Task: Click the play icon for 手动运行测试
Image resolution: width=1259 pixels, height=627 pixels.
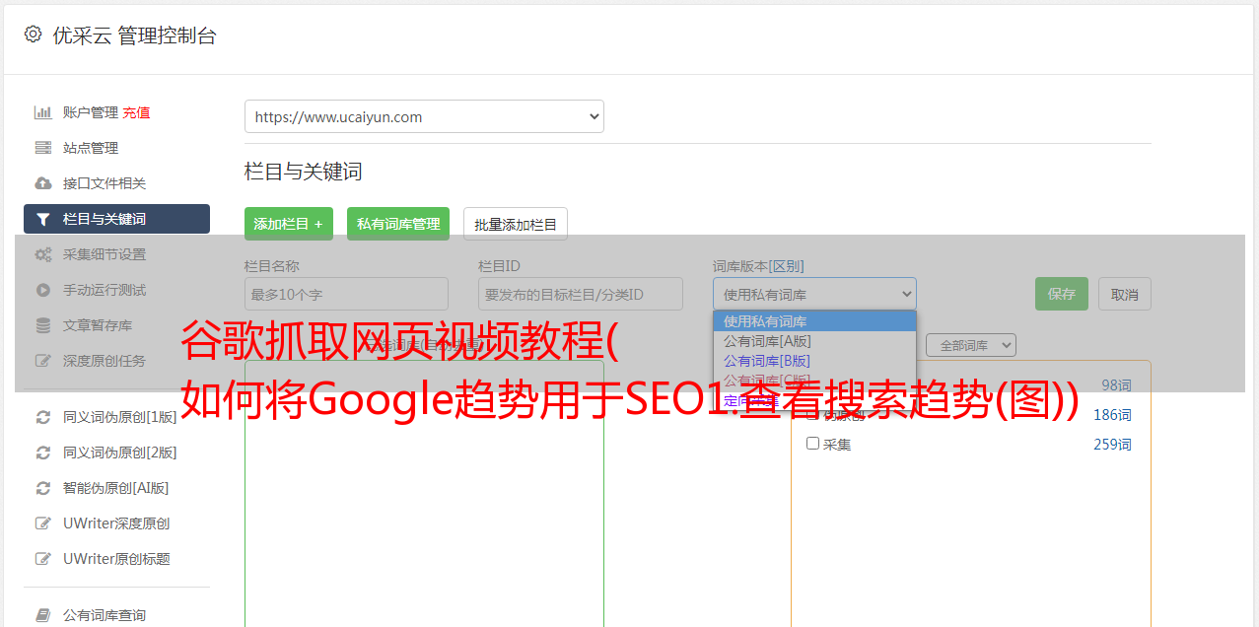Action: point(43,290)
